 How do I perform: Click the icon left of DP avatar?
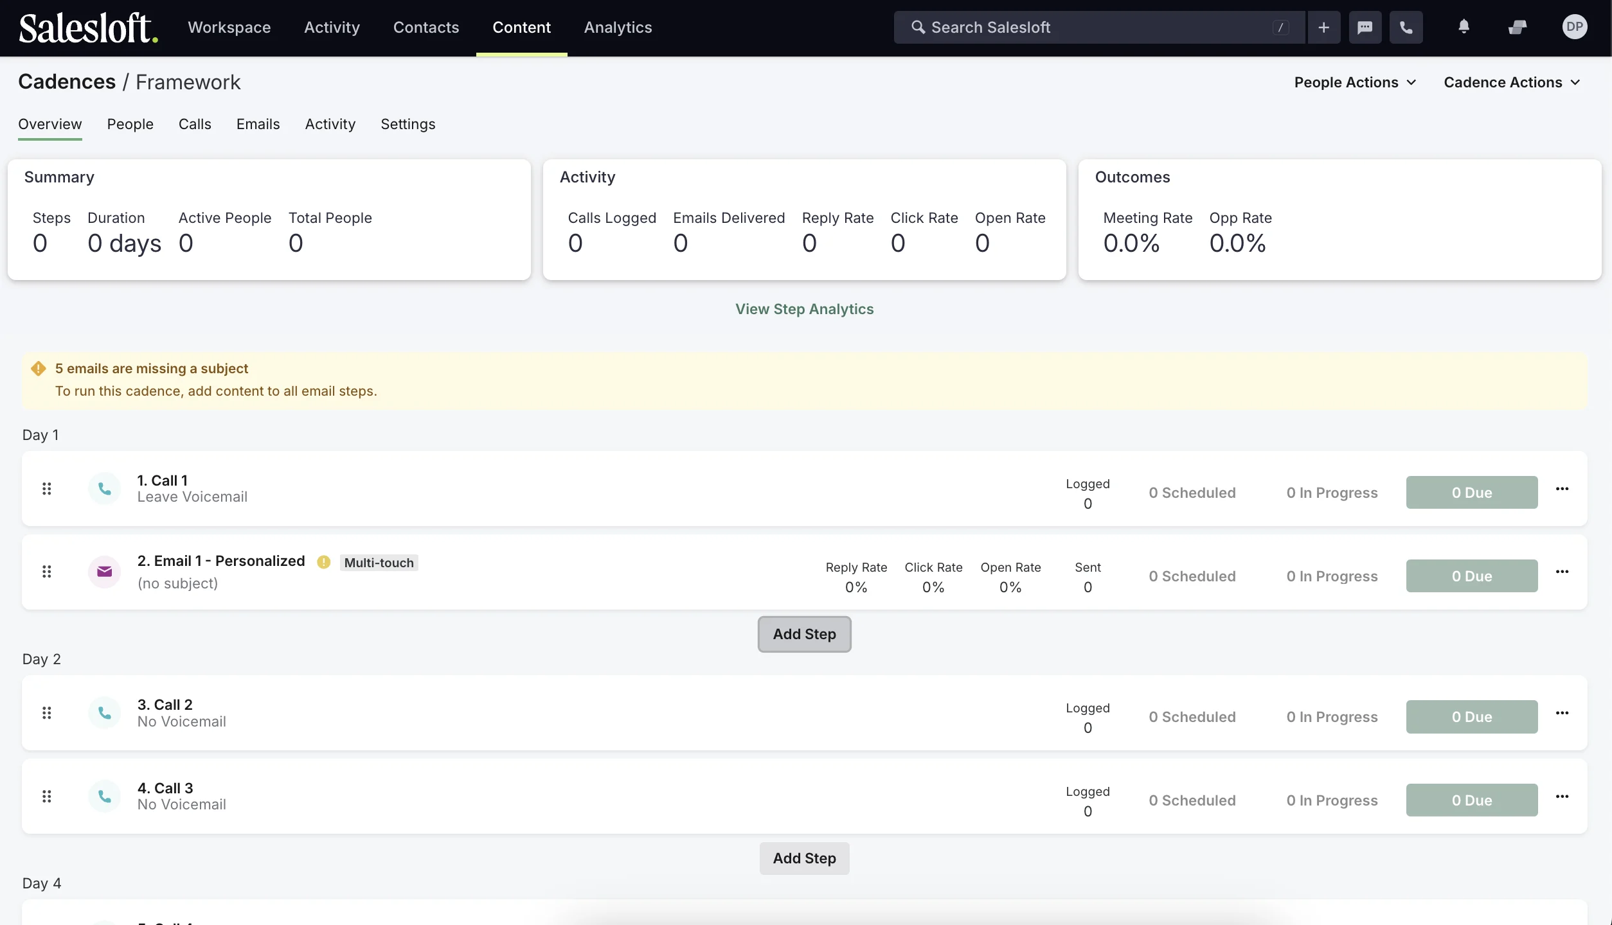(x=1517, y=27)
